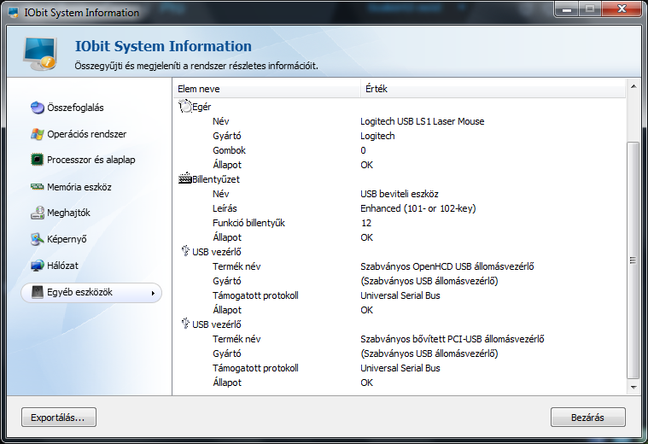Click the USB icon of the first USB vezérlő
648x444 pixels.
pyautogui.click(x=185, y=251)
